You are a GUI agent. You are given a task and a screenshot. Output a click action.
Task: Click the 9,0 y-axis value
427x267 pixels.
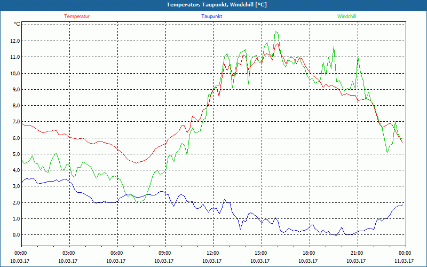click(17, 89)
